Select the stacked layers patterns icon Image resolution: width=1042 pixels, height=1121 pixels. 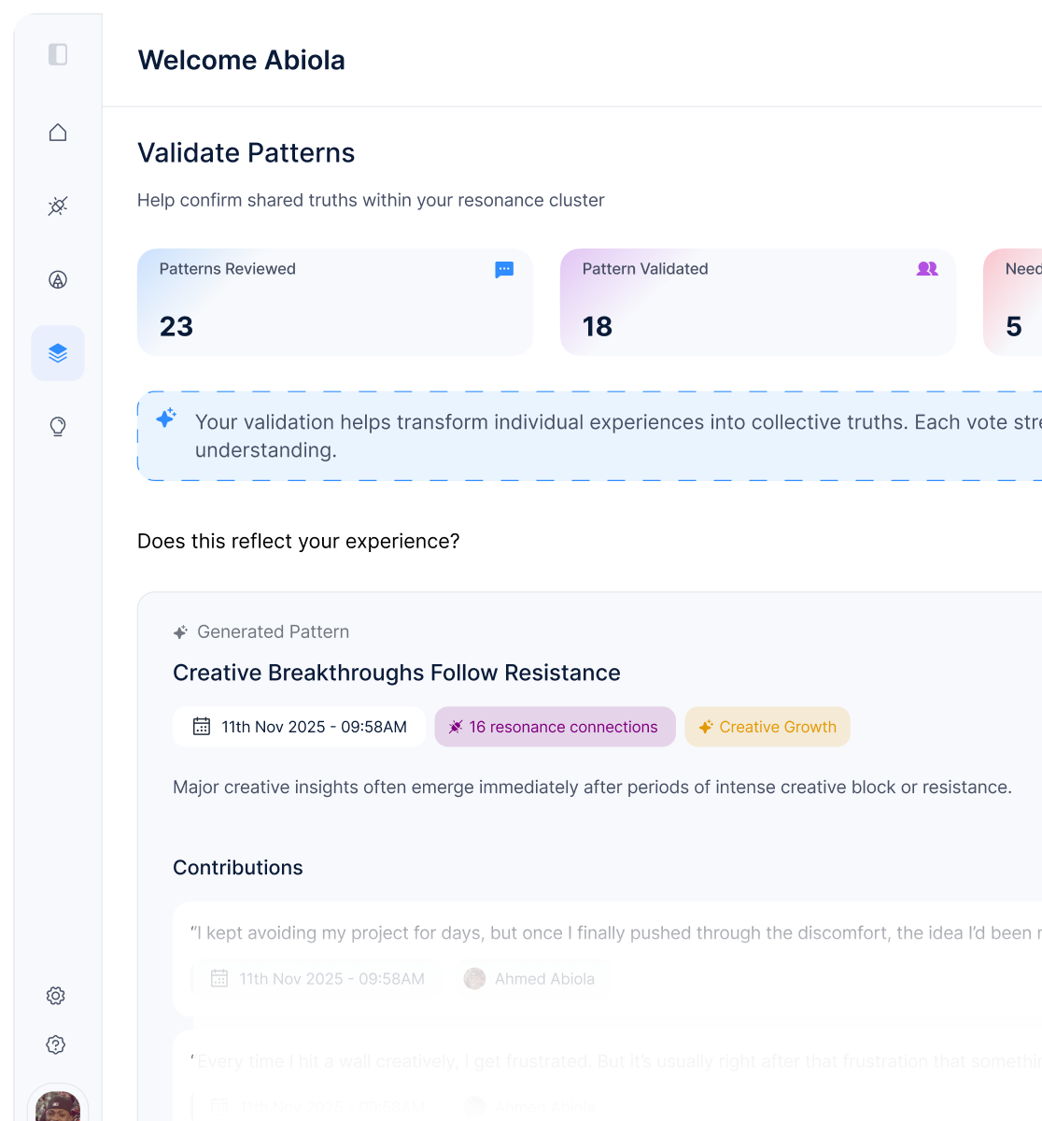pos(58,353)
